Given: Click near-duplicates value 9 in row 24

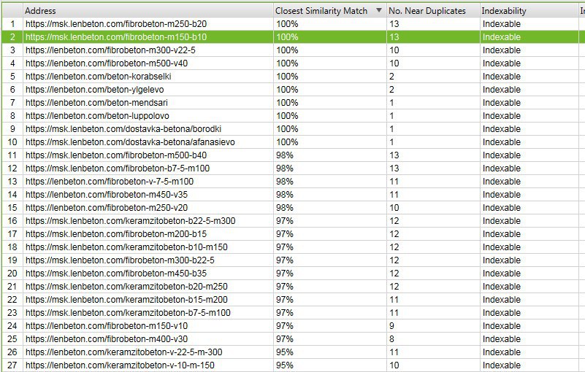Looking at the screenshot, I should (433, 326).
